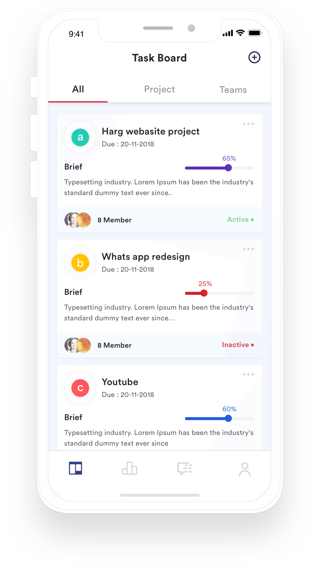Click the red 'c' project avatar
Screen dimensions: 313x565
click(80, 388)
